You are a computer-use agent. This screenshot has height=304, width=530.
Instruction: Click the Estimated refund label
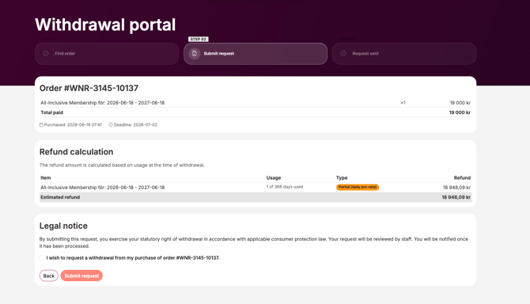tap(60, 197)
